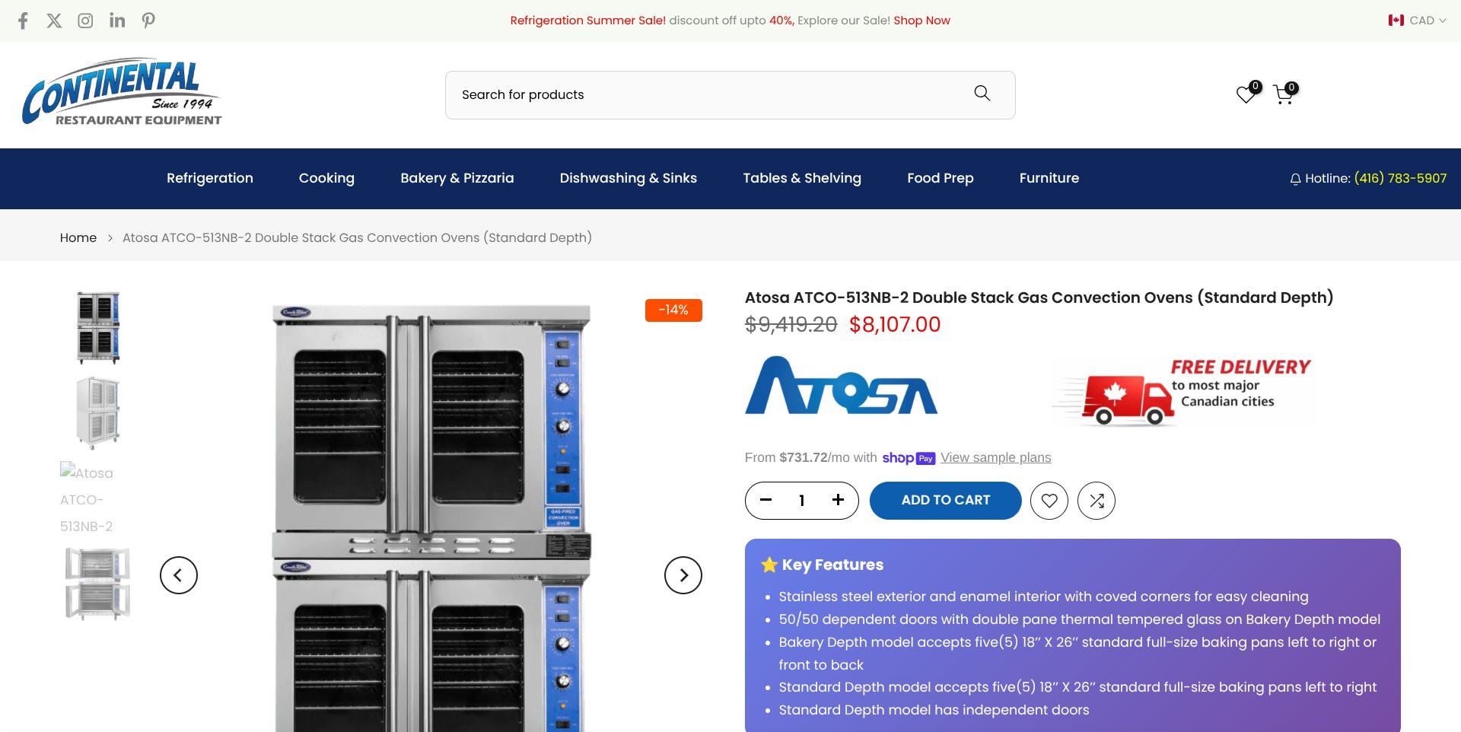Screen dimensions: 1461x732
Task: Open the X (Twitter) social link
Action: [x=54, y=21]
